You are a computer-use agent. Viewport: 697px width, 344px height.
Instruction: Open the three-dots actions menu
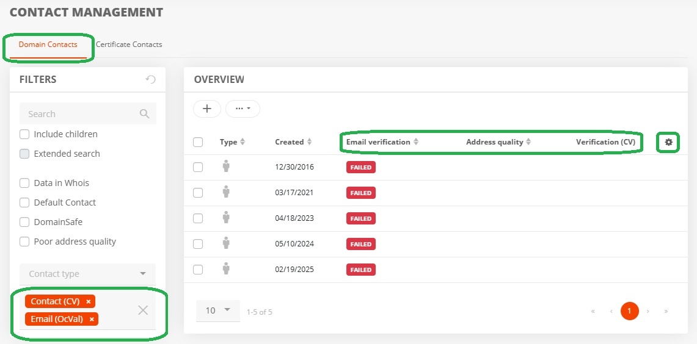click(x=243, y=109)
